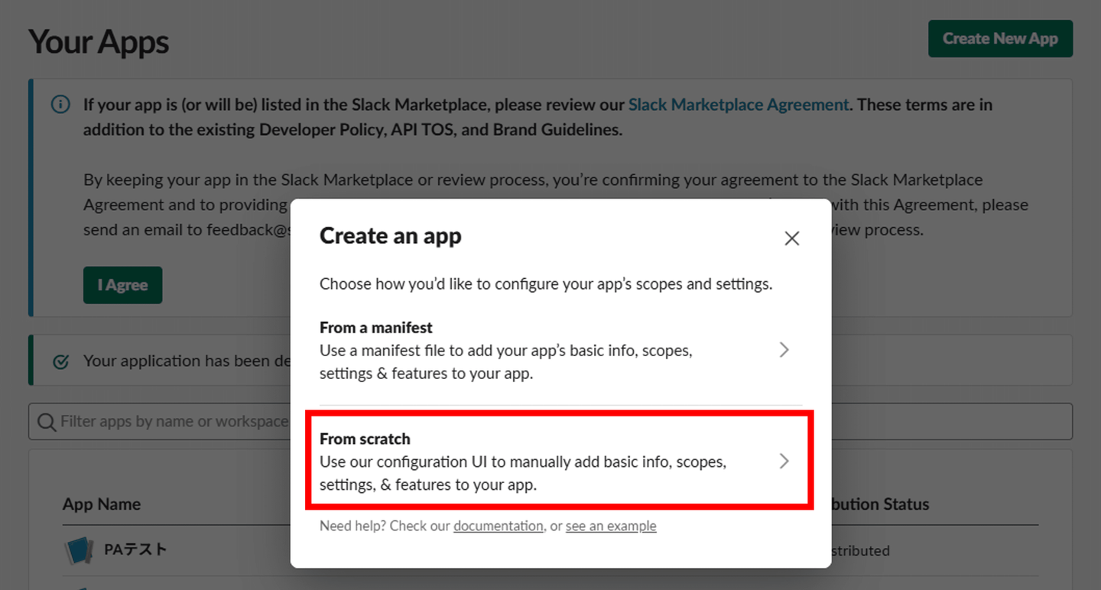Image resolution: width=1101 pixels, height=590 pixels.
Task: Click the PAテスト app icon
Action: coord(79,550)
